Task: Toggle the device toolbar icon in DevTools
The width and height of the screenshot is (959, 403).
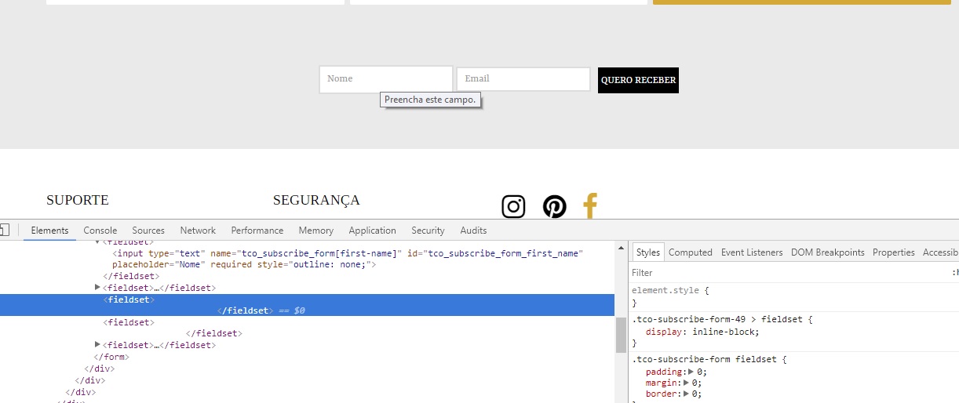Action: (x=4, y=230)
